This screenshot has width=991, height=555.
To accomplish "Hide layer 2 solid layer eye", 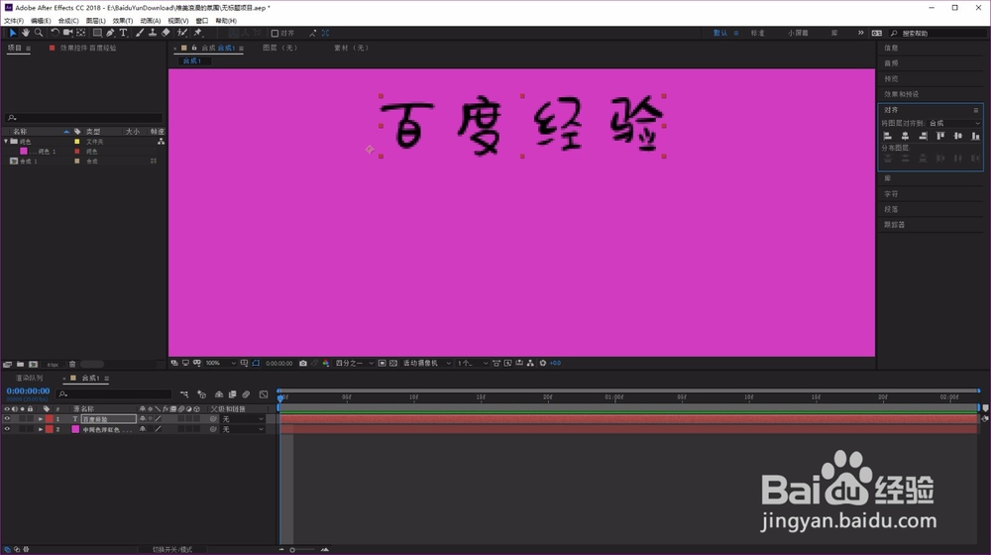I will (x=7, y=429).
